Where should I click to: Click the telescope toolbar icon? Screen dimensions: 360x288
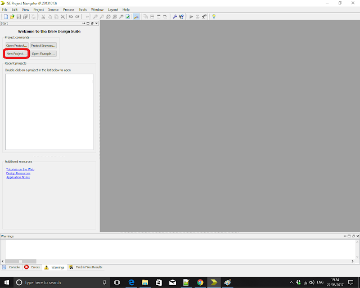pos(204,16)
